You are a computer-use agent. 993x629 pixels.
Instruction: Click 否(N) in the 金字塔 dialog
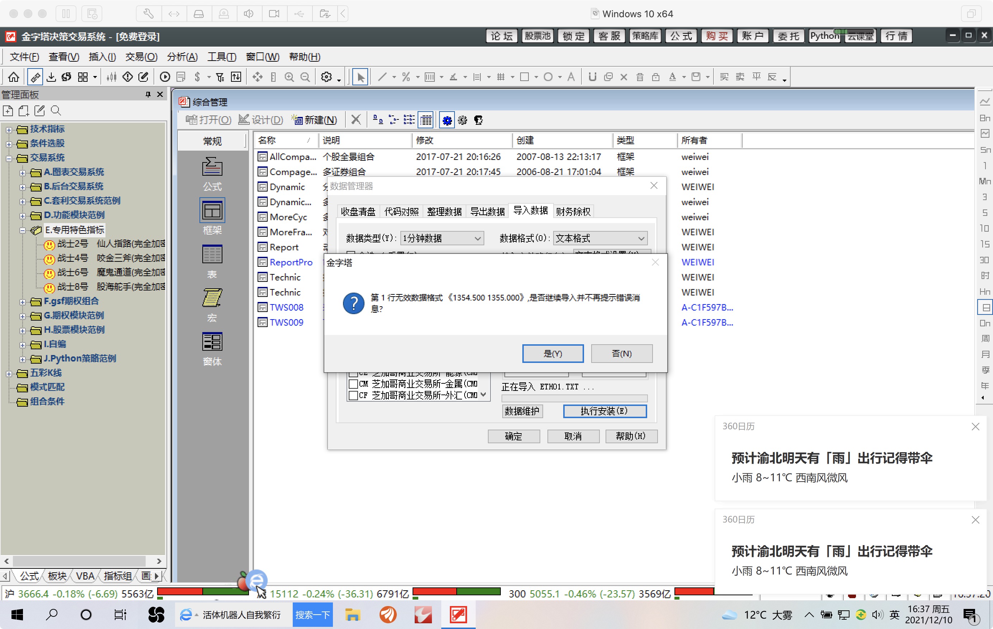pos(621,354)
